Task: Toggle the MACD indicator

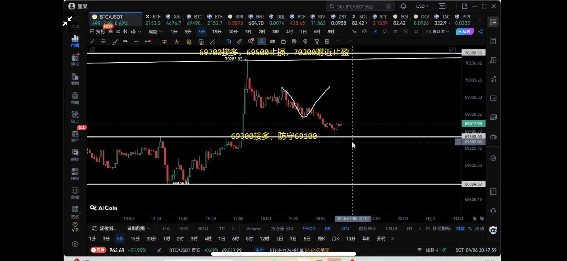Action: pos(309,229)
